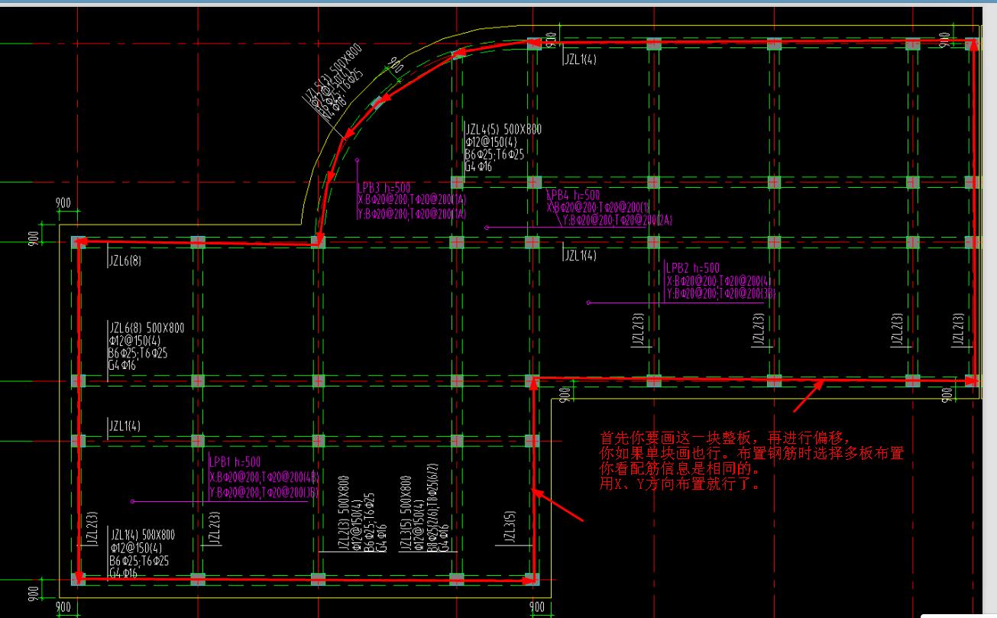Select the "LPB2 h=500" slab label
The width and height of the screenshot is (997, 618).
pyautogui.click(x=693, y=268)
